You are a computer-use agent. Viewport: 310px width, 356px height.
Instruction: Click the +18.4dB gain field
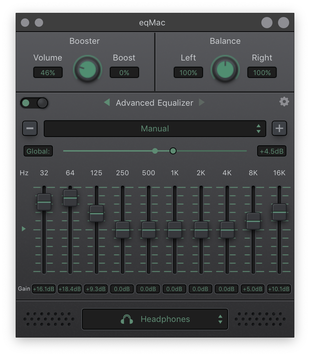tap(70, 289)
